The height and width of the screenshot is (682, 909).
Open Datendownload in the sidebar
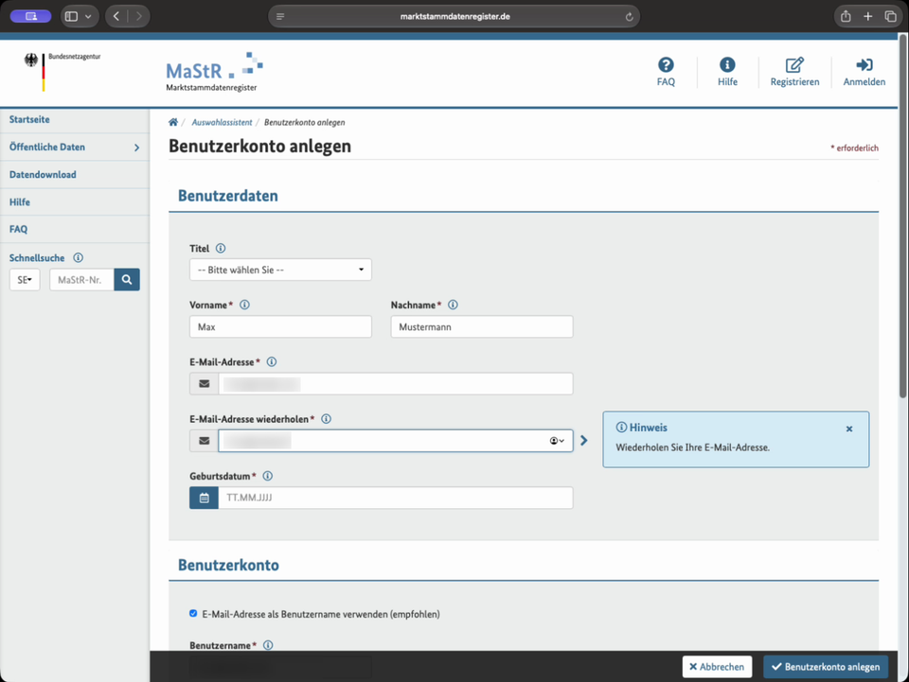43,174
